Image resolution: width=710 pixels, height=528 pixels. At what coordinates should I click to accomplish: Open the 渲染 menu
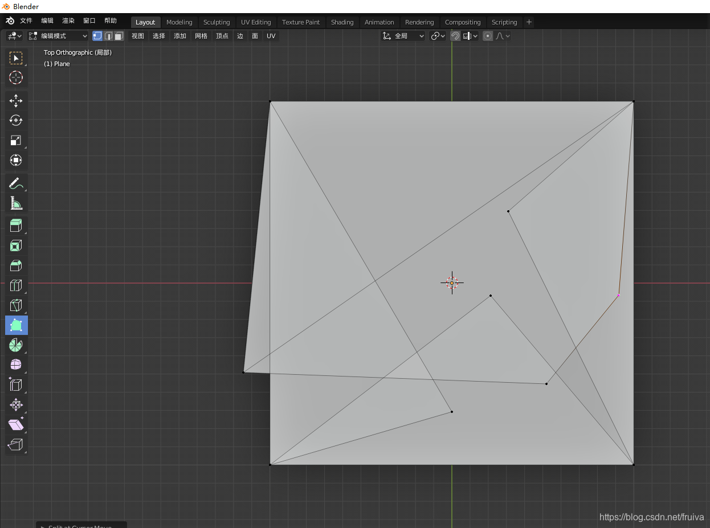[x=68, y=21]
